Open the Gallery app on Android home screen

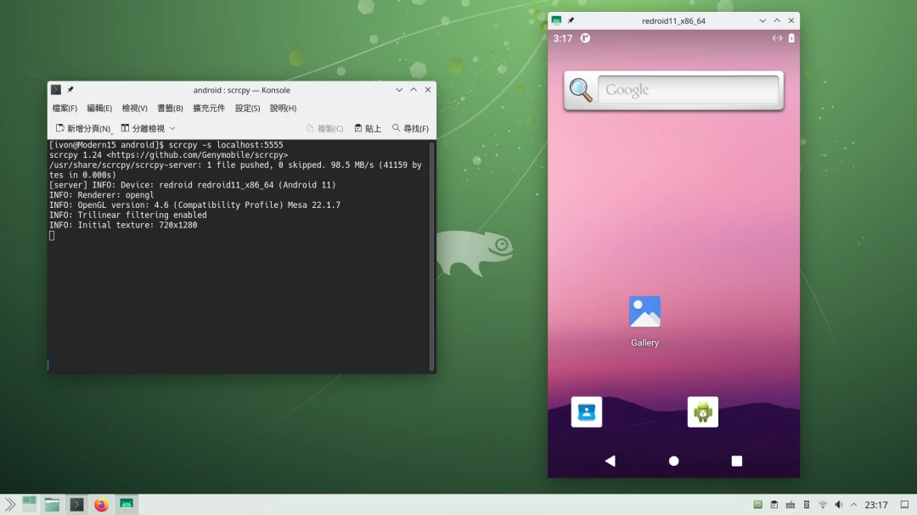coord(644,312)
